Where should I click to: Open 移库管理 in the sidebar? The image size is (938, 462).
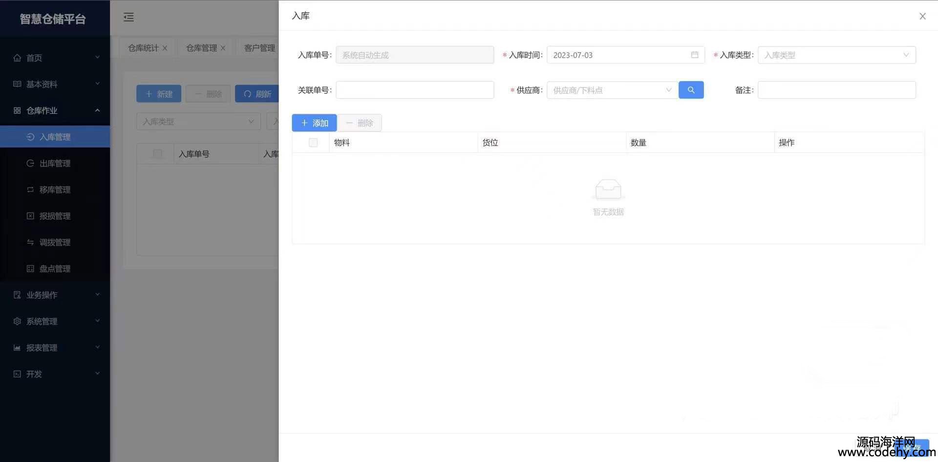coord(55,189)
